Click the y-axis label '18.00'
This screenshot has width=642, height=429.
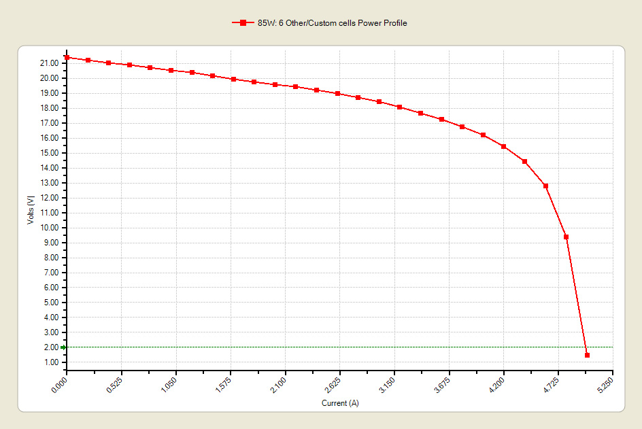coord(49,108)
